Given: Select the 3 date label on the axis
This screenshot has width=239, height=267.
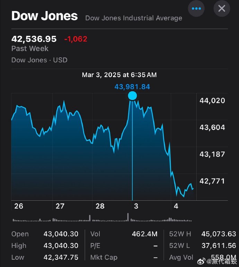Looking at the screenshot, I should (136, 206).
